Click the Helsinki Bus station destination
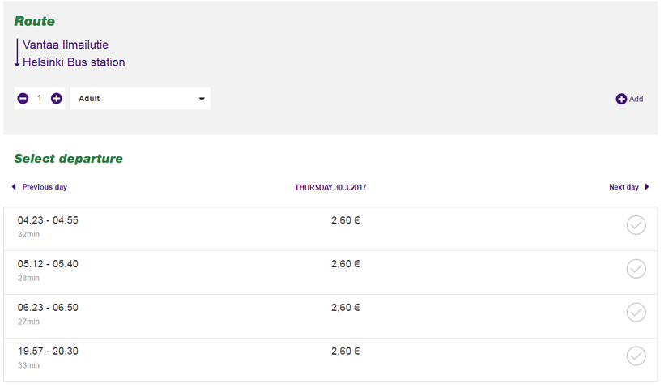The height and width of the screenshot is (392, 664). point(74,62)
